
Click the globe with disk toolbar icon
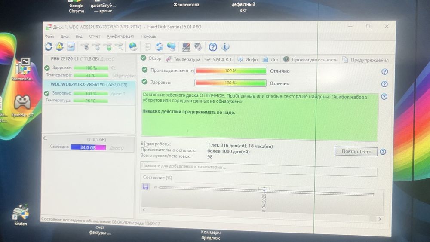(x=133, y=46)
